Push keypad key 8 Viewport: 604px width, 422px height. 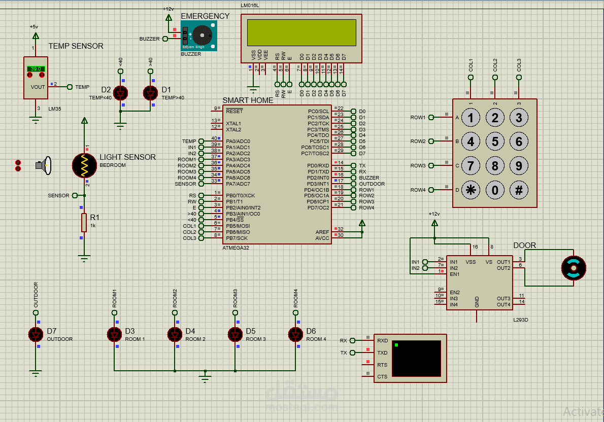tap(495, 166)
